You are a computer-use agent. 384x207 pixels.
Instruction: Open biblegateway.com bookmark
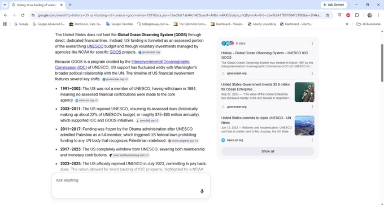pos(153,24)
